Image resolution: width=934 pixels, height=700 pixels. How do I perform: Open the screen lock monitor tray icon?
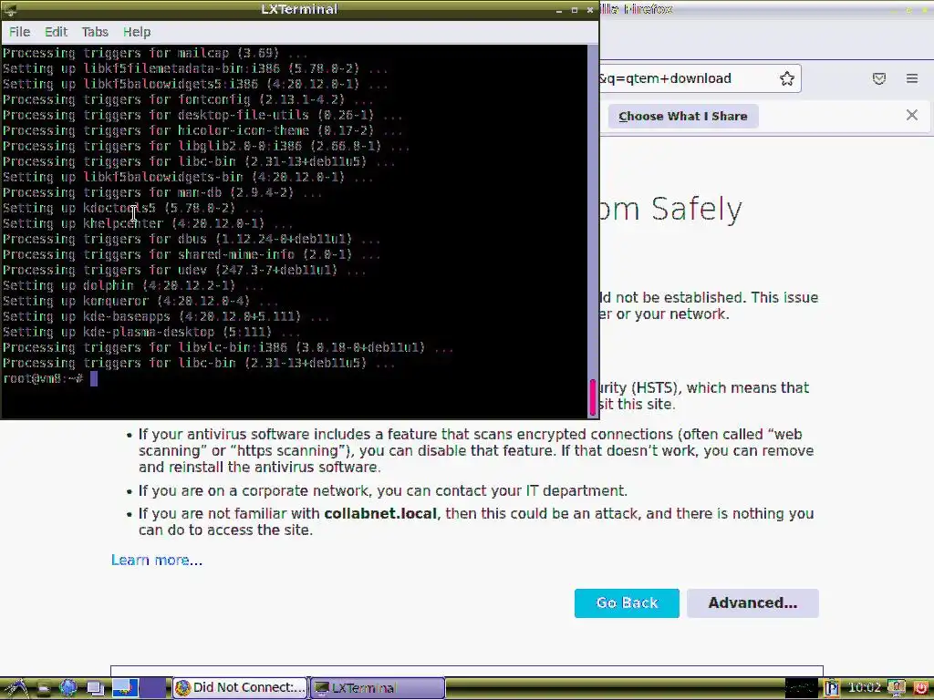pos(897,688)
